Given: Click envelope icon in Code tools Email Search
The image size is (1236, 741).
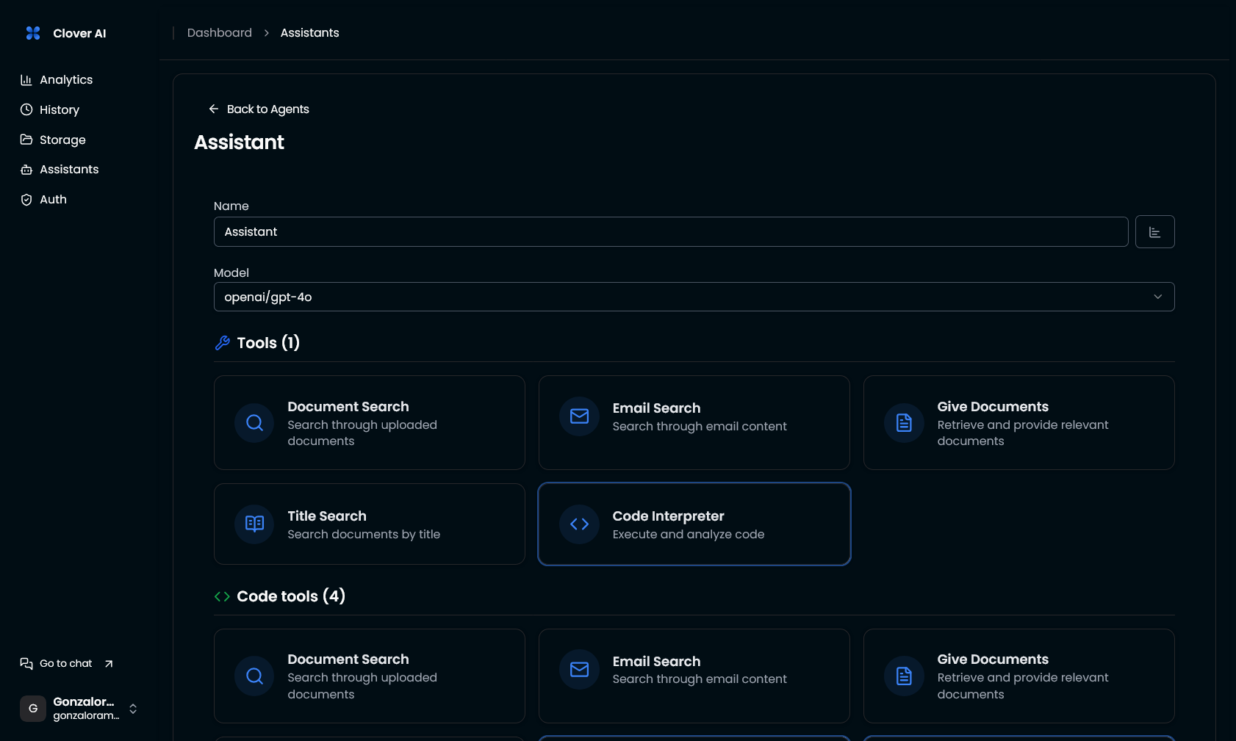Looking at the screenshot, I should point(580,670).
